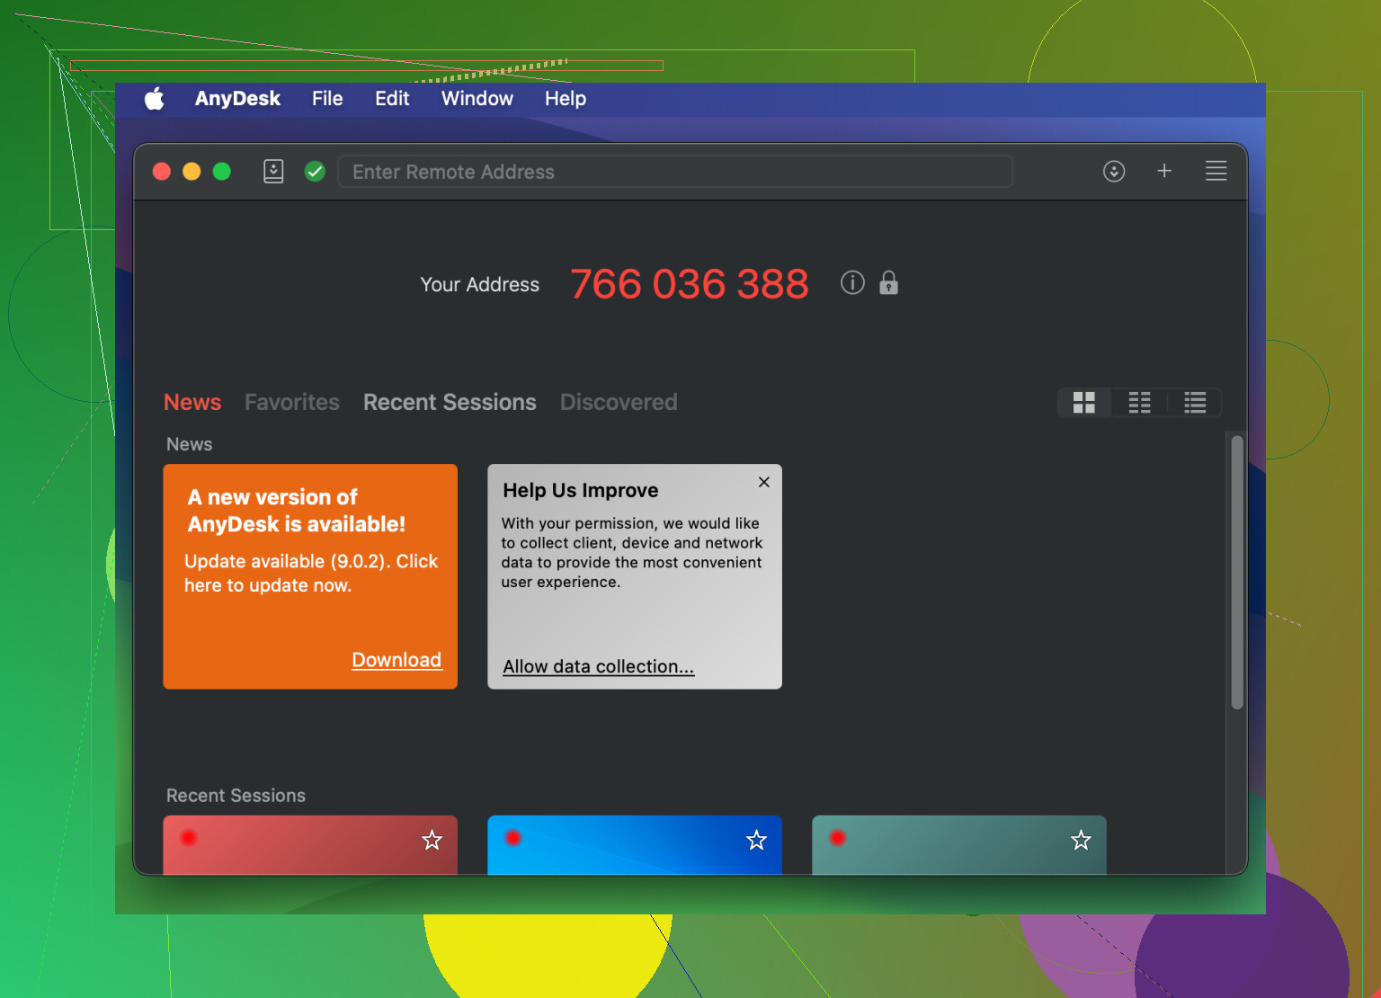This screenshot has width=1381, height=998.
Task: Switch to the Favorites tab
Action: [292, 402]
